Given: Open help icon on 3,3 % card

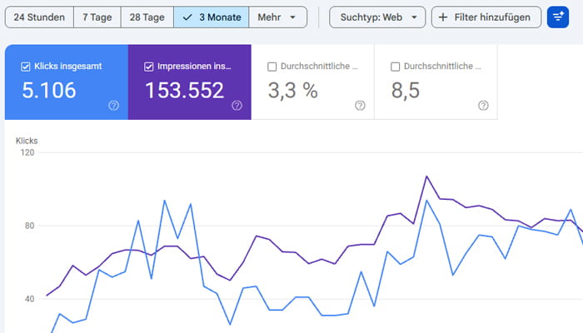Looking at the screenshot, I should point(360,106).
